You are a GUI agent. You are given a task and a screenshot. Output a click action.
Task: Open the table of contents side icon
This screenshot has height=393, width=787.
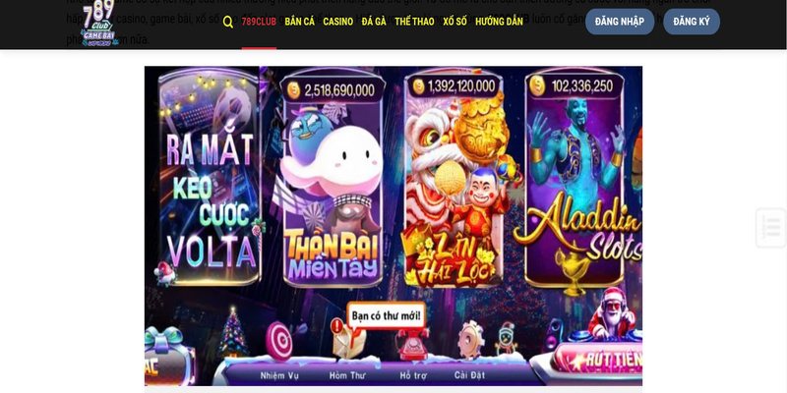[770, 228]
